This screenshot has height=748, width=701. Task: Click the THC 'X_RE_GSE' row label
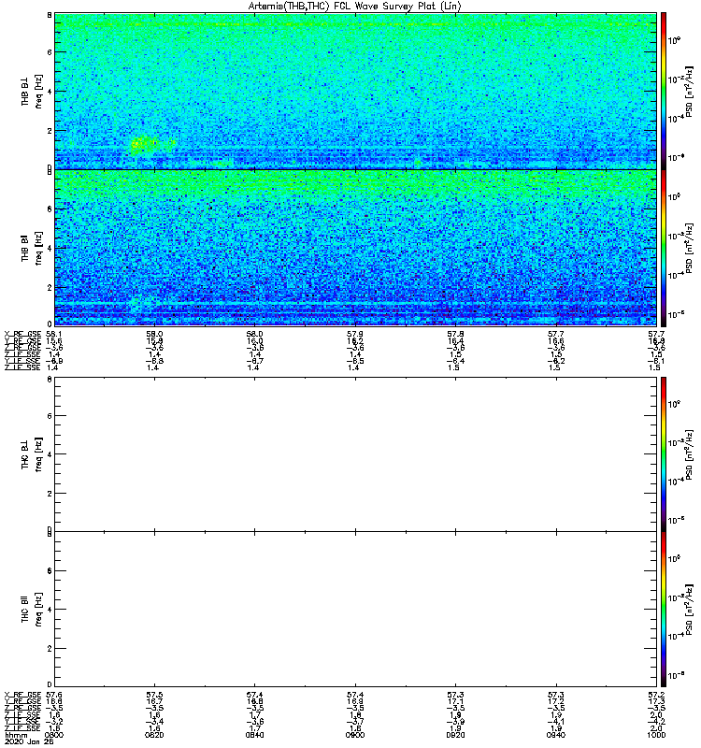22,695
